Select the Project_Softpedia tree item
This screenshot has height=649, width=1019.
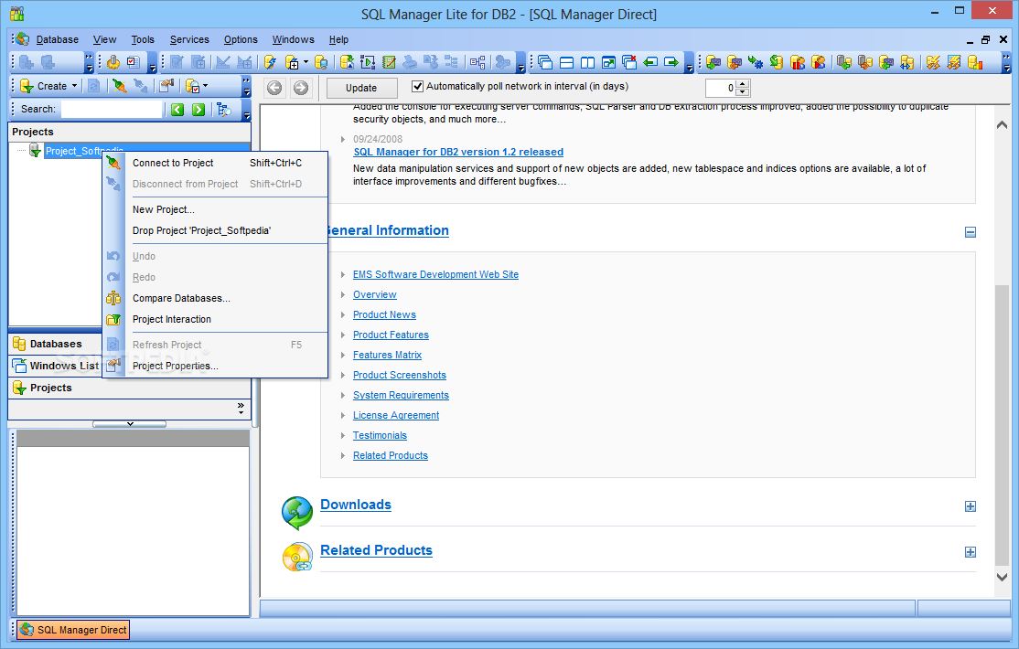tap(84, 151)
